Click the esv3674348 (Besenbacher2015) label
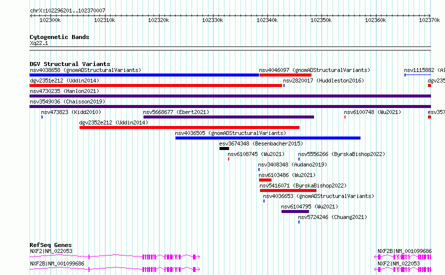This screenshot has height=275, width=445. pyautogui.click(x=261, y=143)
